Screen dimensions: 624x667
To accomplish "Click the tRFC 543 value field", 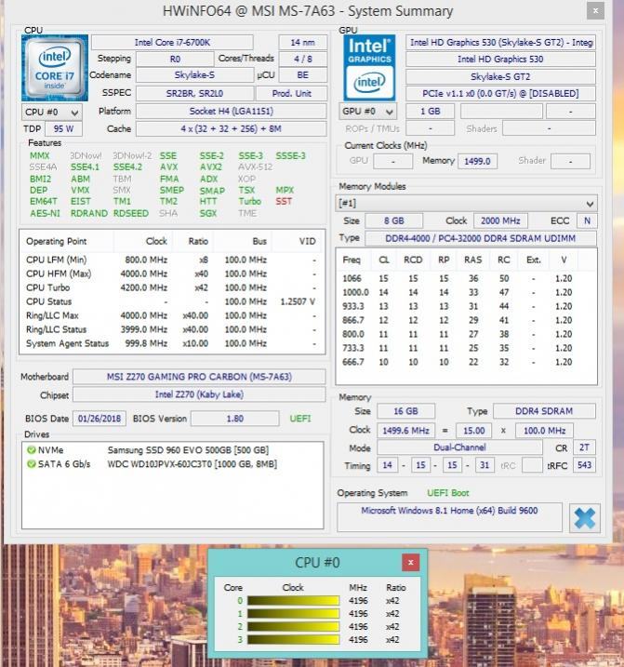I will pyautogui.click(x=584, y=465).
